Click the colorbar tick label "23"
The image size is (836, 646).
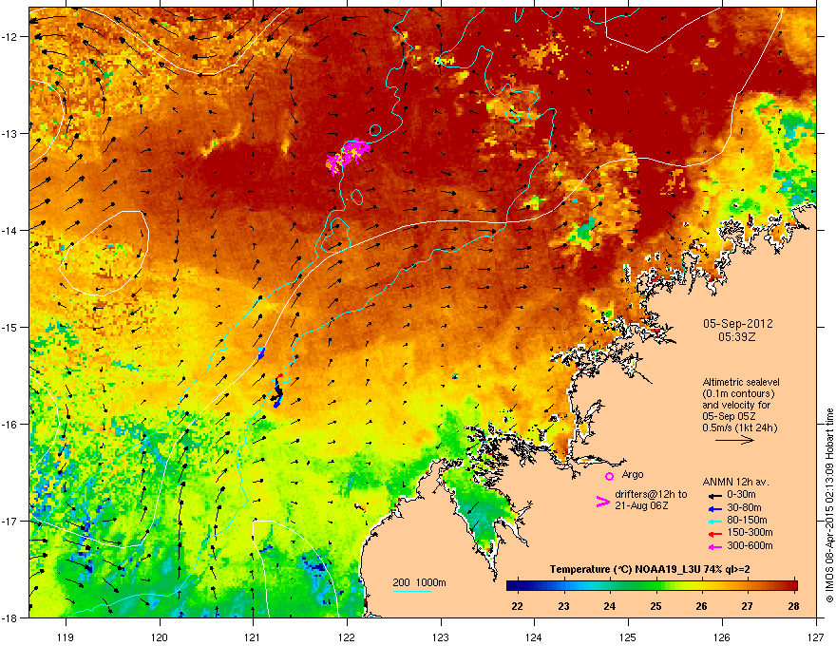563,606
